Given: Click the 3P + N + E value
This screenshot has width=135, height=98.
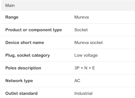Looking at the screenshot, I should point(85,68).
